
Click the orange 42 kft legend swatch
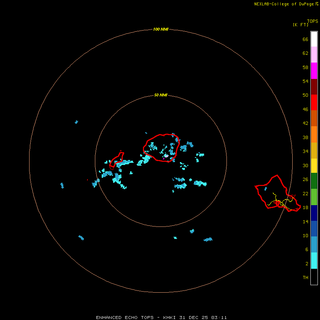coord(314,134)
